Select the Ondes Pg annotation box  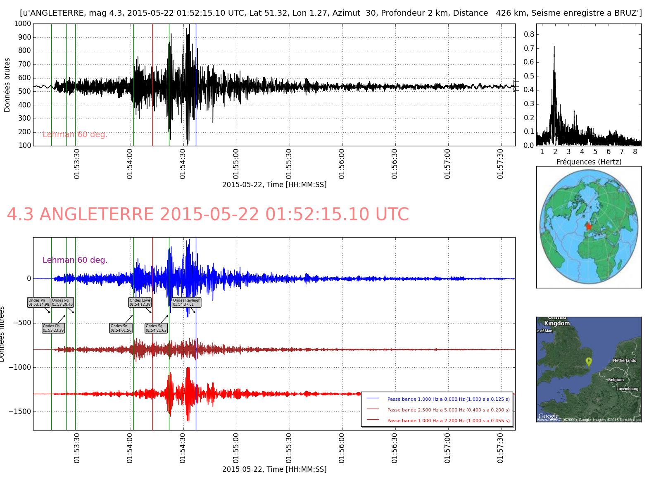(62, 302)
